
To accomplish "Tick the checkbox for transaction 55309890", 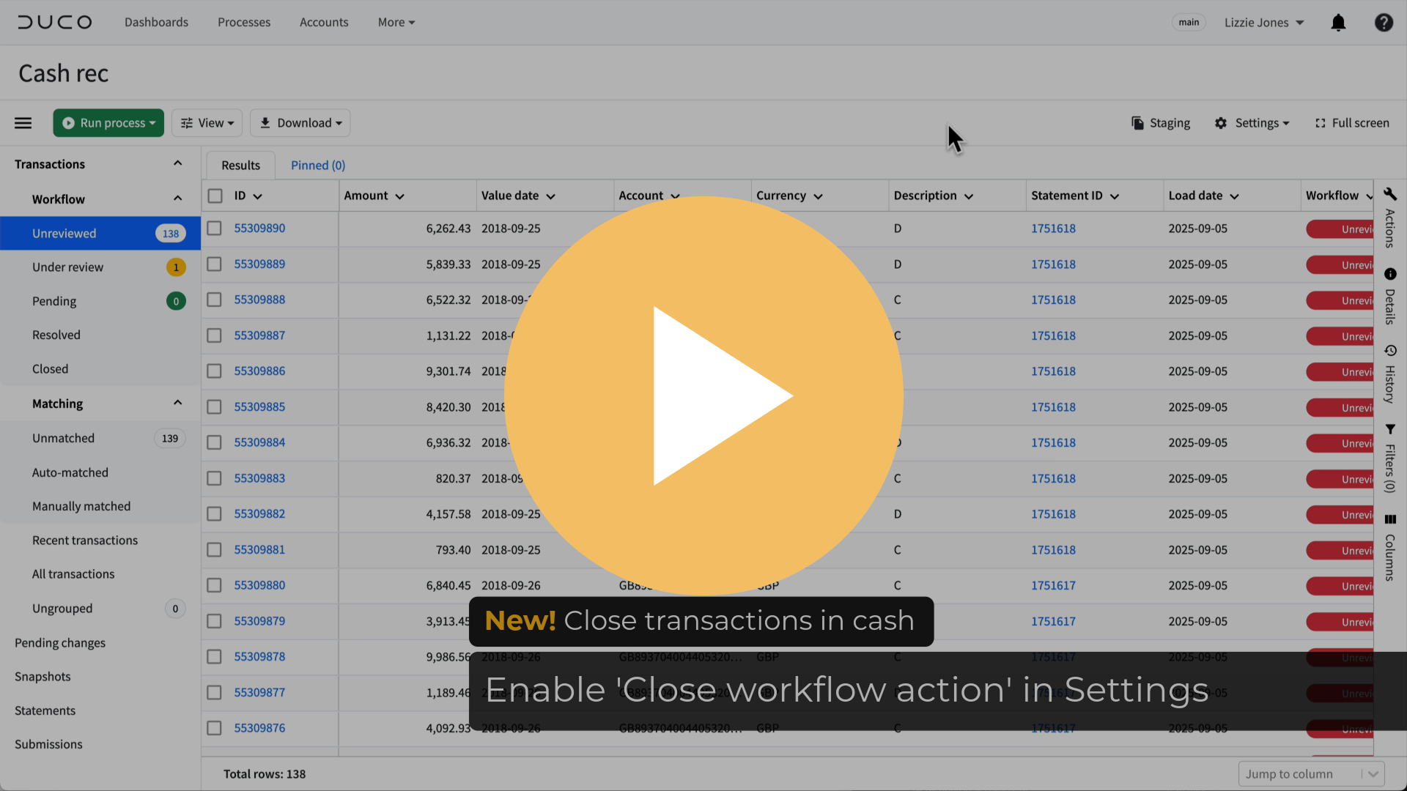I will [214, 229].
